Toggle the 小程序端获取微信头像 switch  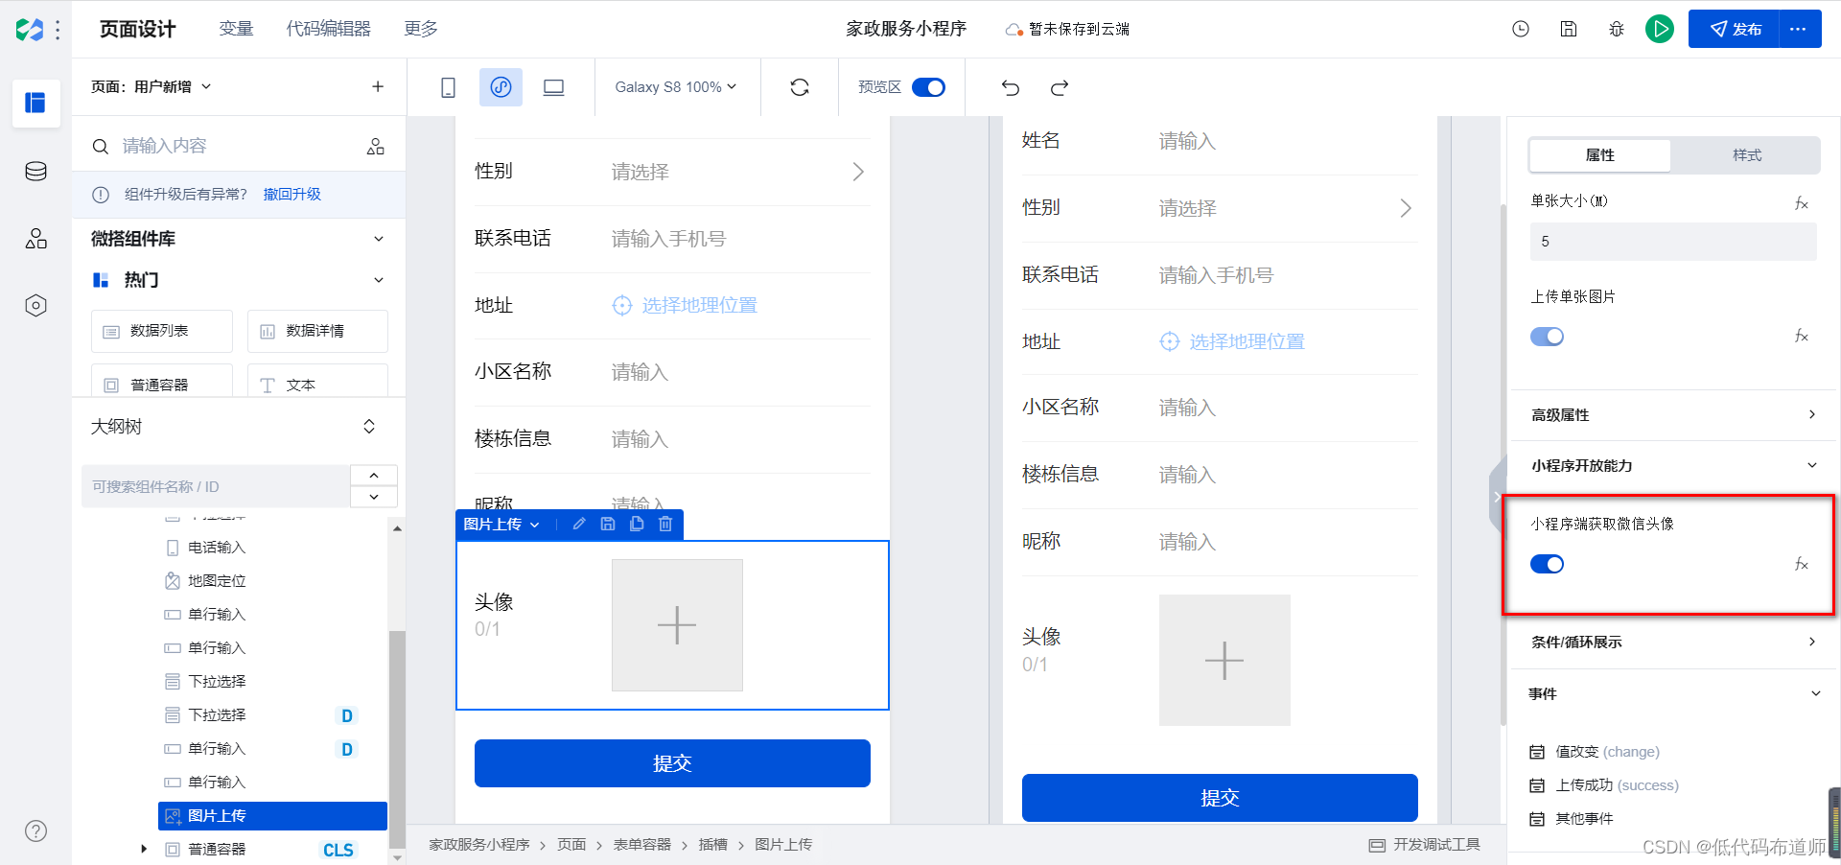coord(1547,564)
